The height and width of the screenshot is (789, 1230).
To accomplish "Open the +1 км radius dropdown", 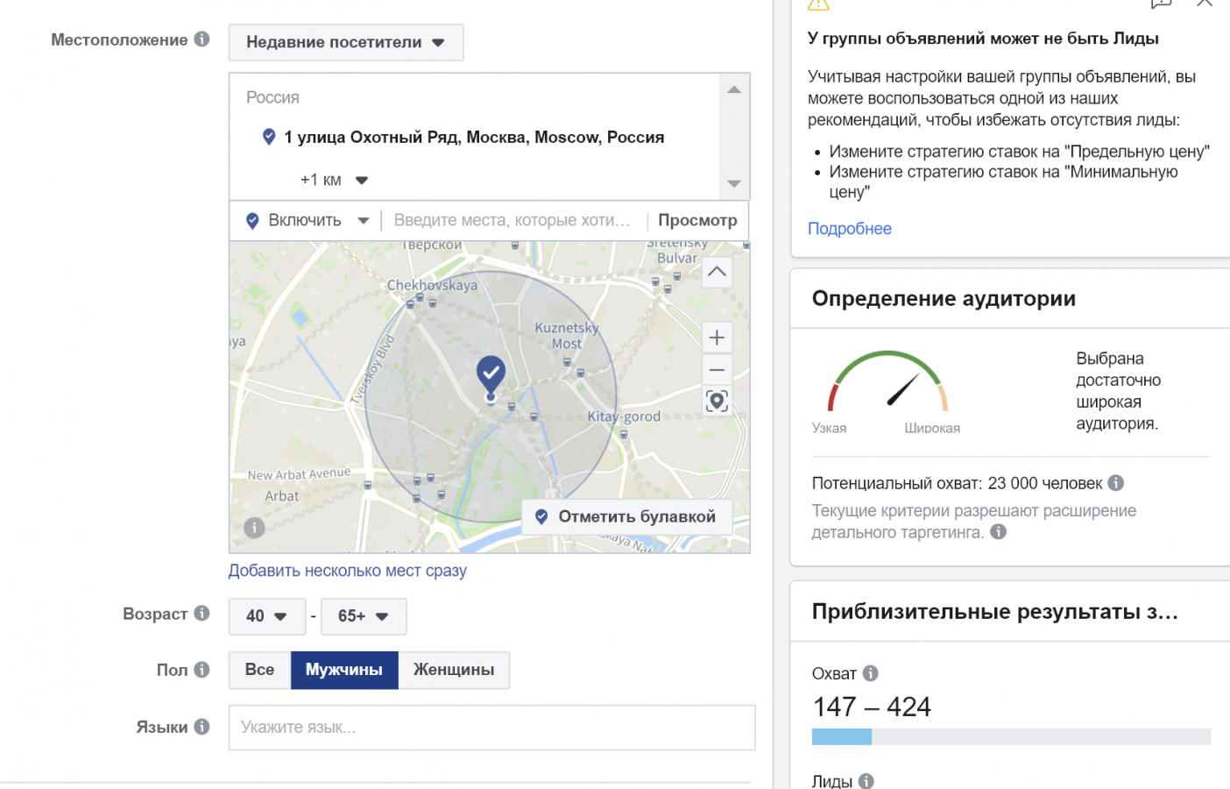I will [335, 180].
